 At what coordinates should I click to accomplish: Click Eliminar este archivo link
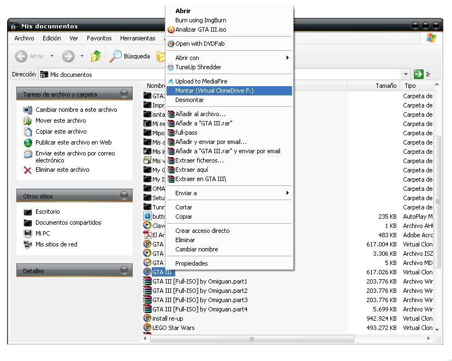[x=62, y=170]
